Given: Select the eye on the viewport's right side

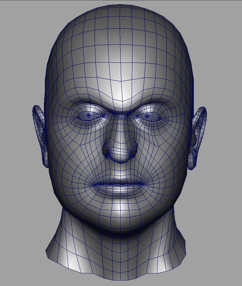Looking at the screenshot, I should [147, 116].
